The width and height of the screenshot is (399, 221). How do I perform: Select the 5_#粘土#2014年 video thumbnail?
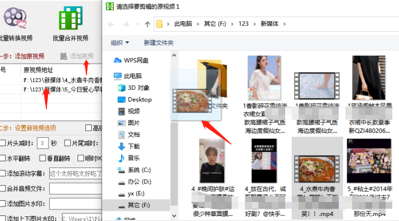[x=369, y=161]
